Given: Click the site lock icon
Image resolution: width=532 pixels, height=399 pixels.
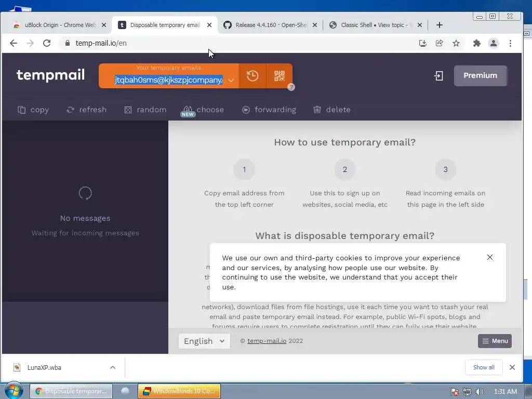Looking at the screenshot, I should 67,43.
